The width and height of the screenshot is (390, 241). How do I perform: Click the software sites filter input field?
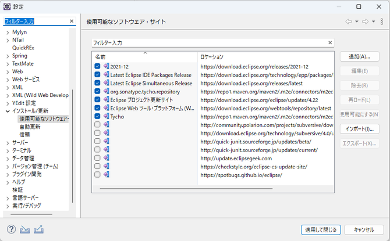pyautogui.click(x=210, y=43)
